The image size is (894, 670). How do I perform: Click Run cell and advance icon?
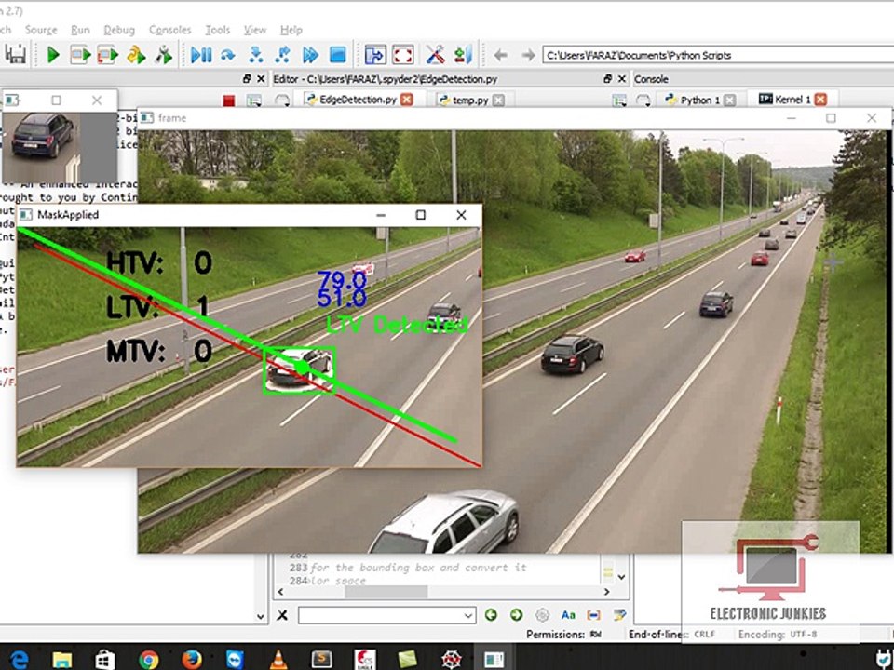(108, 55)
